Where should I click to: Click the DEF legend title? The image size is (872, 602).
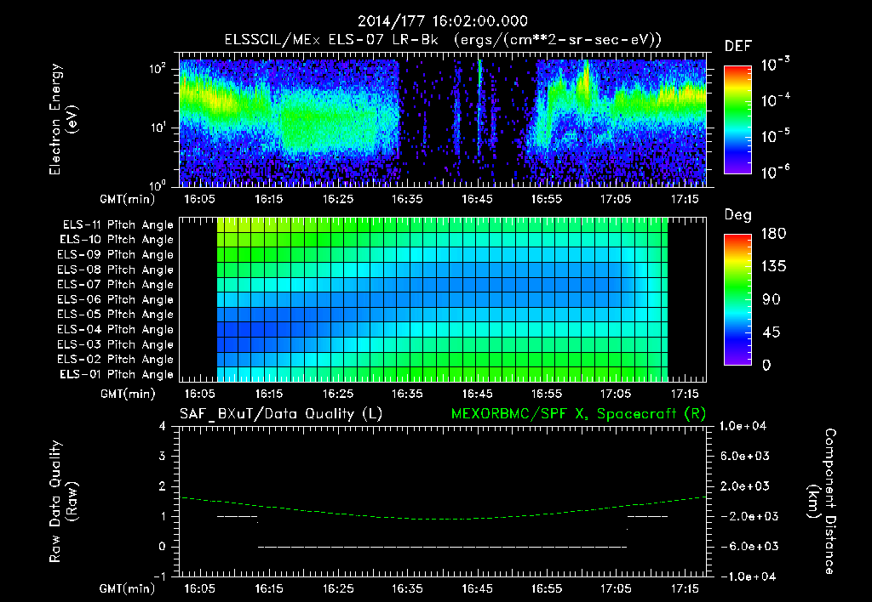click(738, 46)
